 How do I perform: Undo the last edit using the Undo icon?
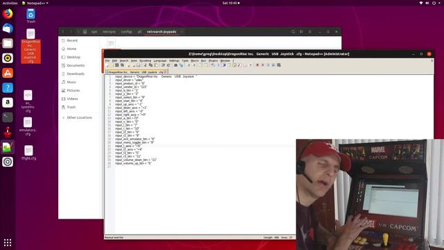pos(163,65)
